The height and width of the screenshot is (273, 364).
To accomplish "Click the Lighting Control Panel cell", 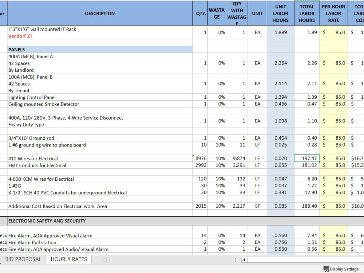I will click(x=100, y=97).
